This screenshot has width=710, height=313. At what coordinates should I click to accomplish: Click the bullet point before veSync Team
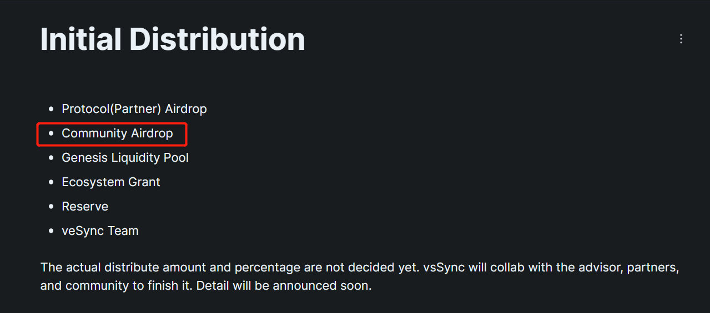(x=52, y=232)
